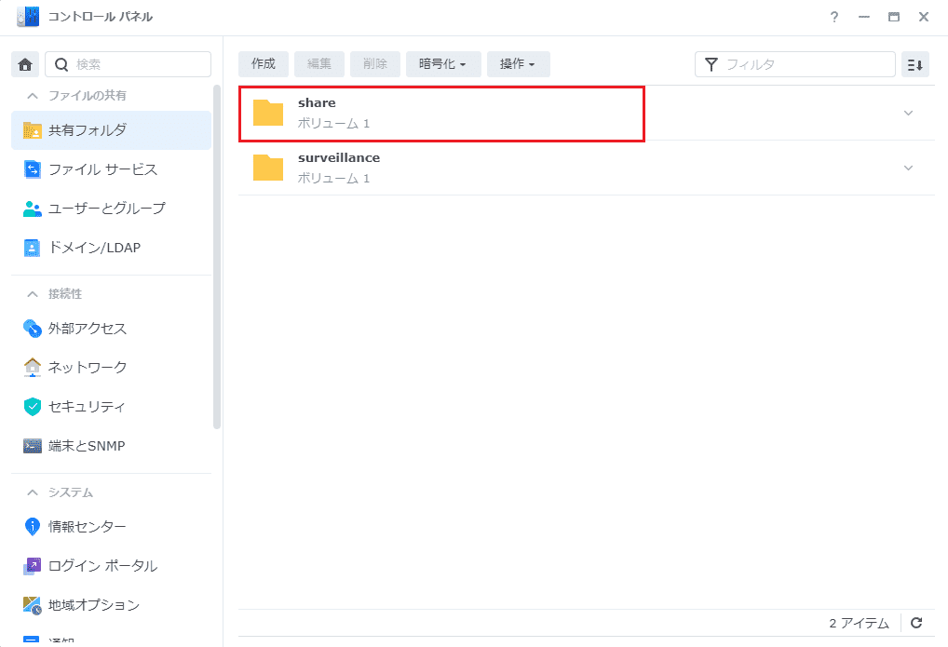This screenshot has width=948, height=647.
Task: Open the ユーザーとグループ page
Action: [111, 209]
